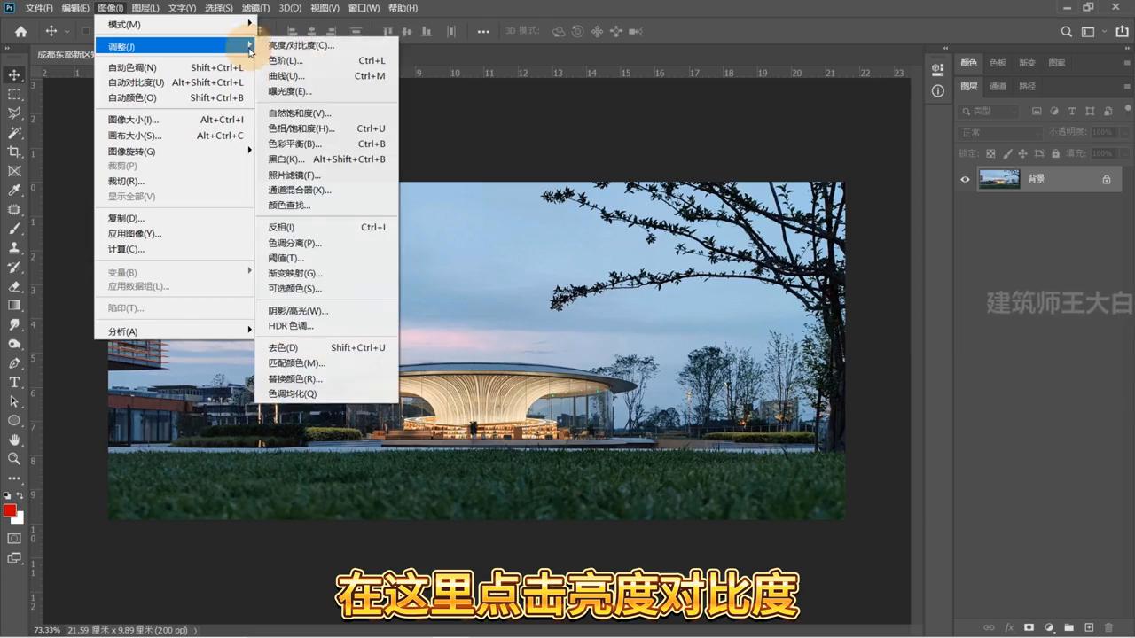Select the Gradient tool in the toolbar
The height and width of the screenshot is (638, 1135).
pyautogui.click(x=13, y=305)
